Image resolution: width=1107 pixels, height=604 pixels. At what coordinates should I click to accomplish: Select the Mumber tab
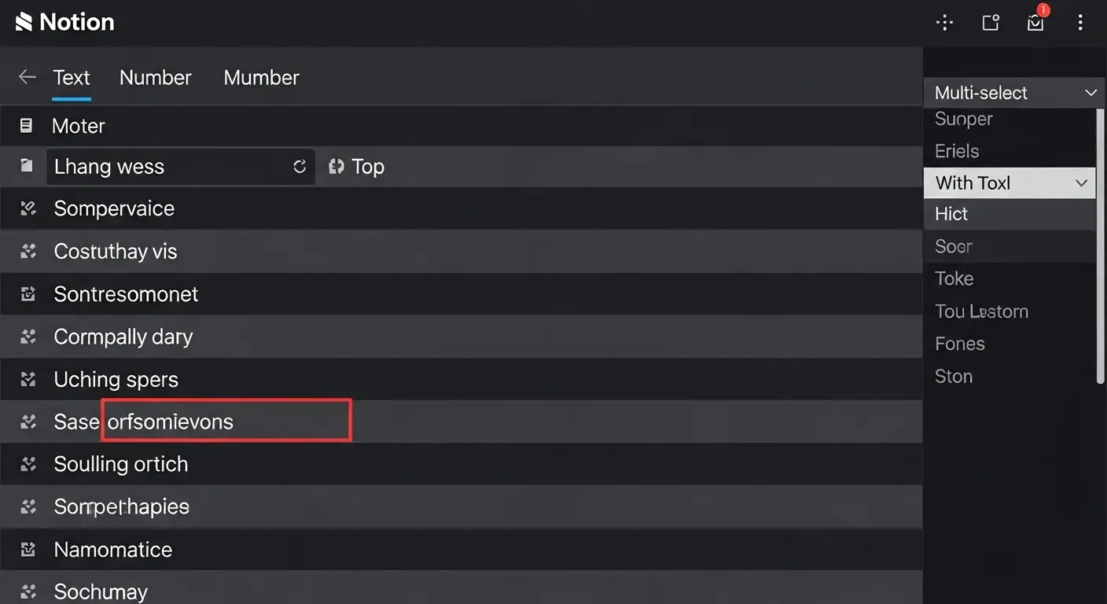261,77
